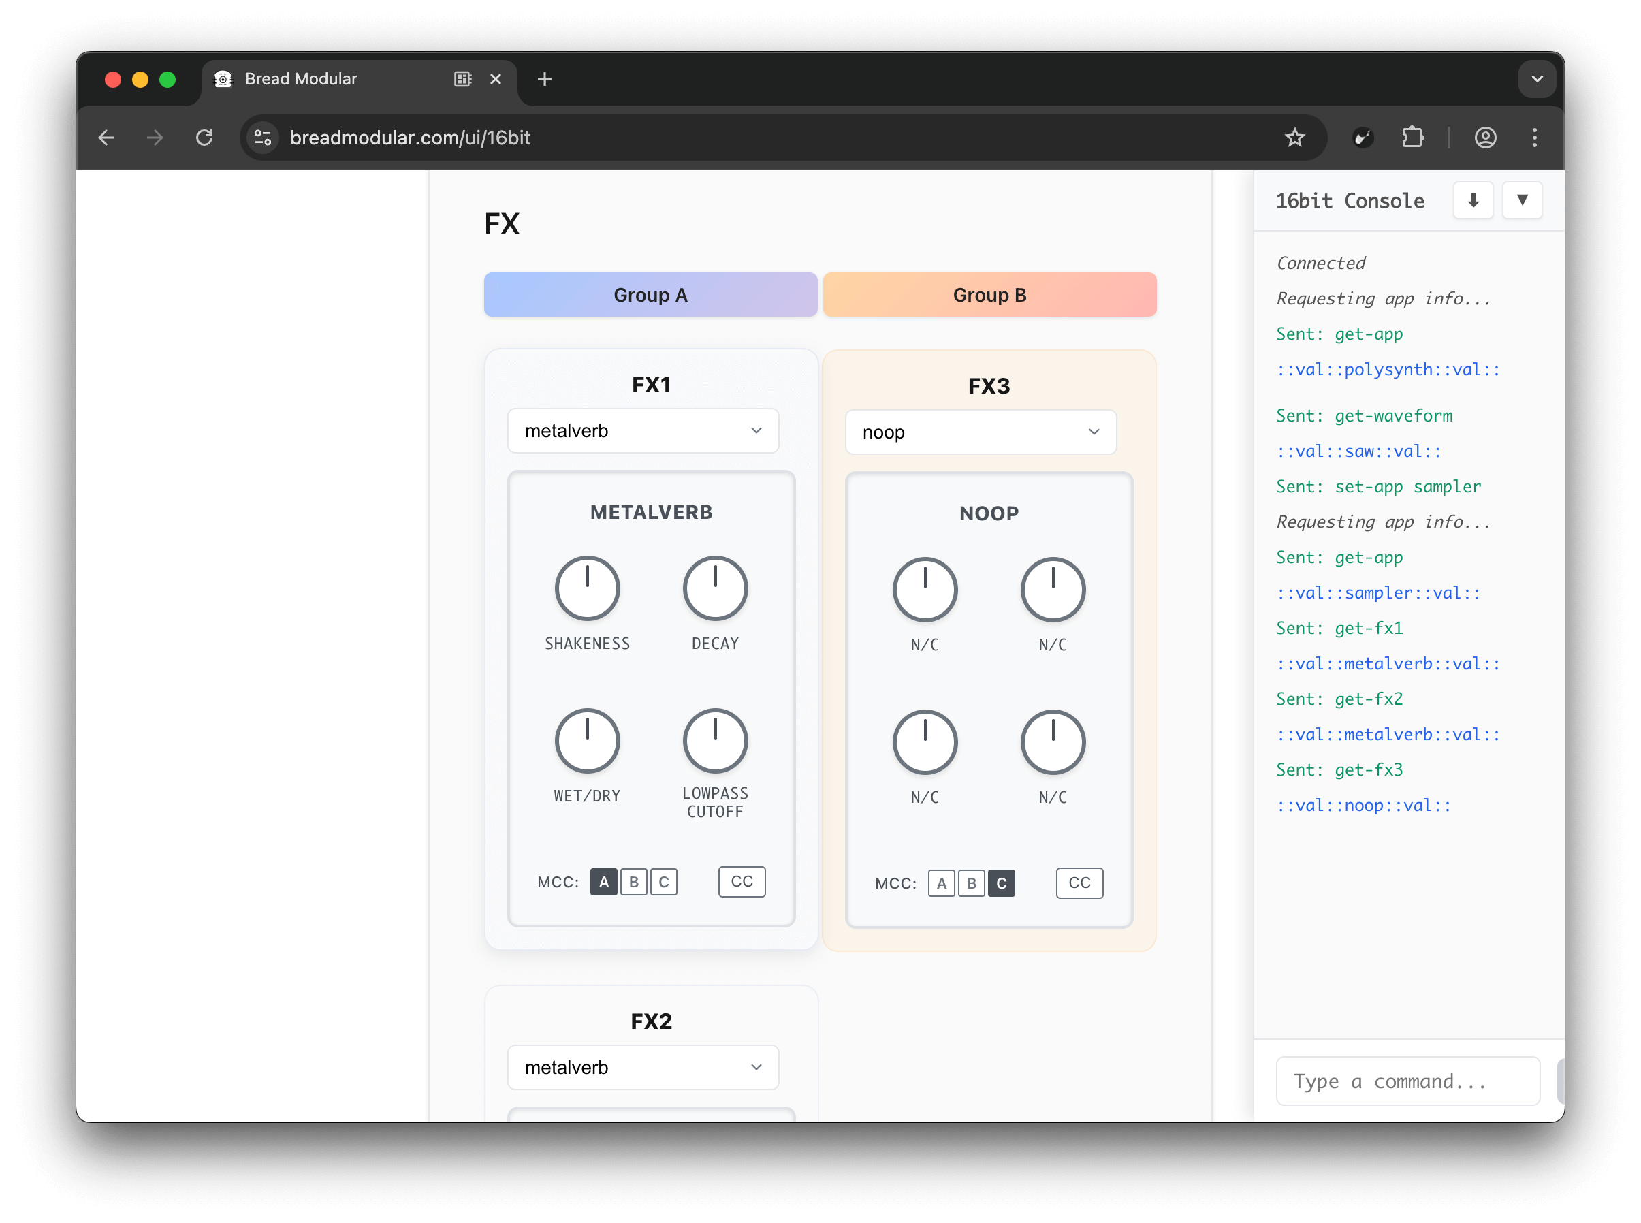The width and height of the screenshot is (1641, 1223).
Task: Open the FX3 noop dropdown
Action: point(980,432)
